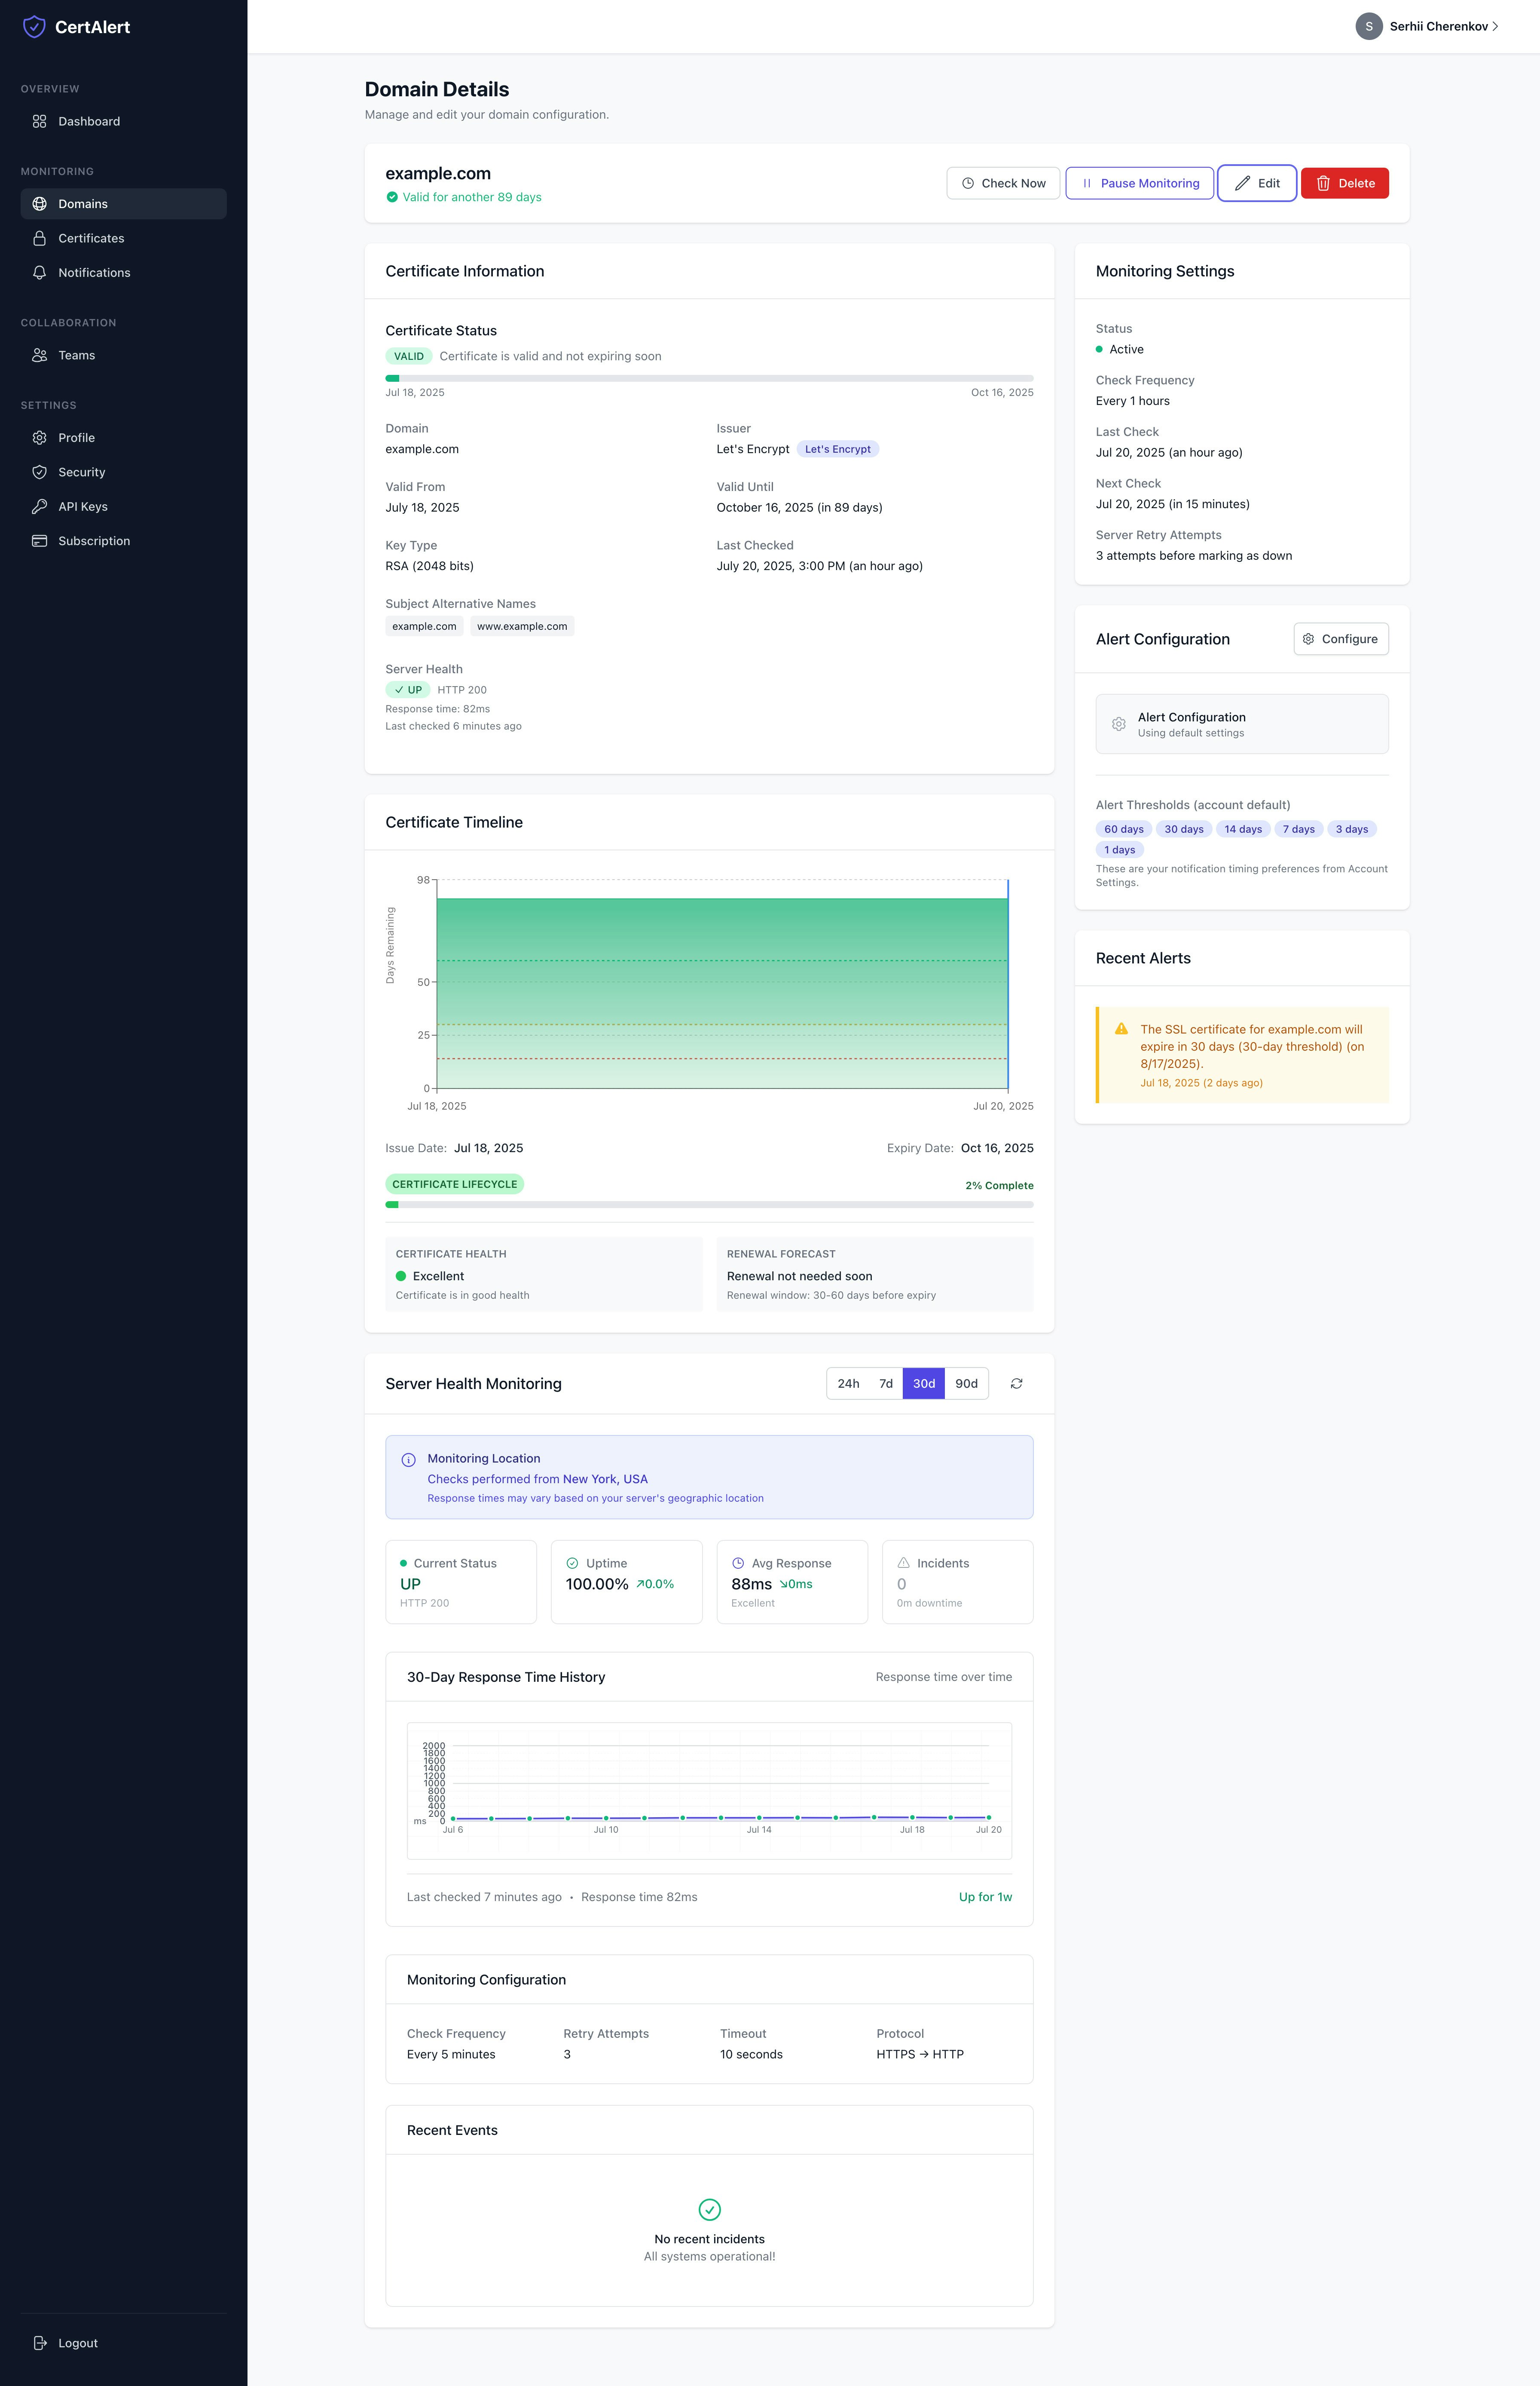1540x2386 pixels.
Task: Click the Logout door icon
Action: (x=40, y=2343)
